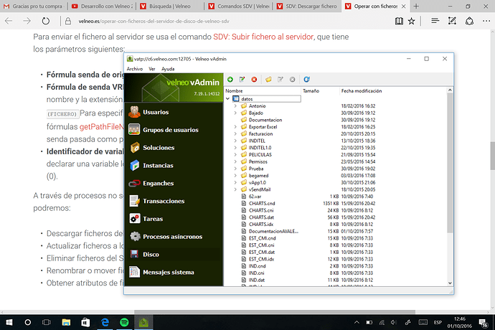
Task: Click the grayed-out edit toolbar icon
Action: [x=280, y=79]
